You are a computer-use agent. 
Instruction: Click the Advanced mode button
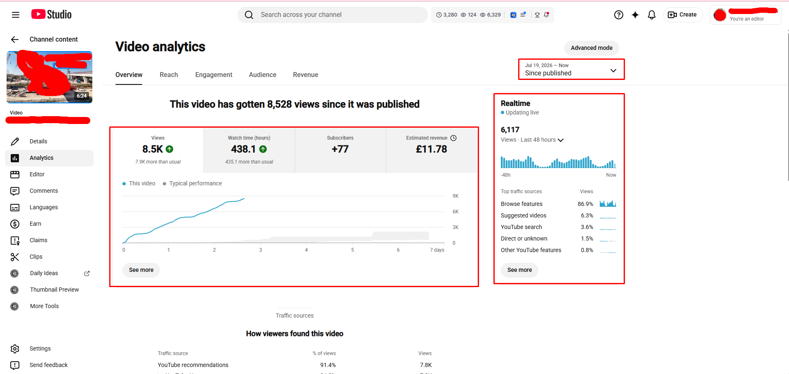pos(592,48)
